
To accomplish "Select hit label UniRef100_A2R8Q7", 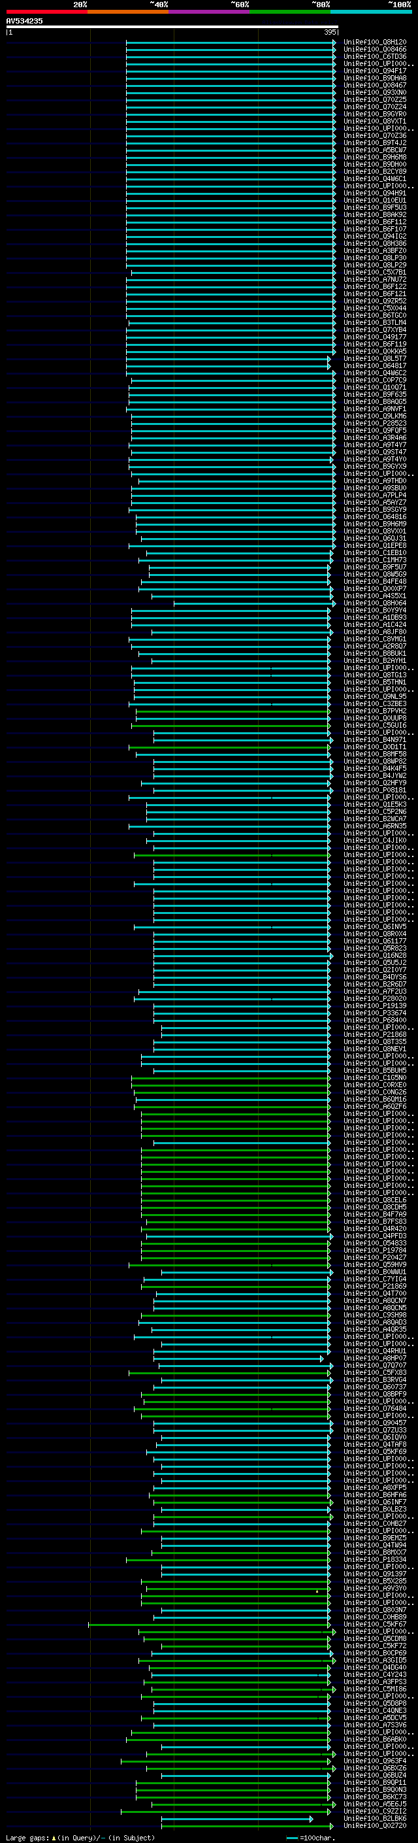I will (x=374, y=646).
